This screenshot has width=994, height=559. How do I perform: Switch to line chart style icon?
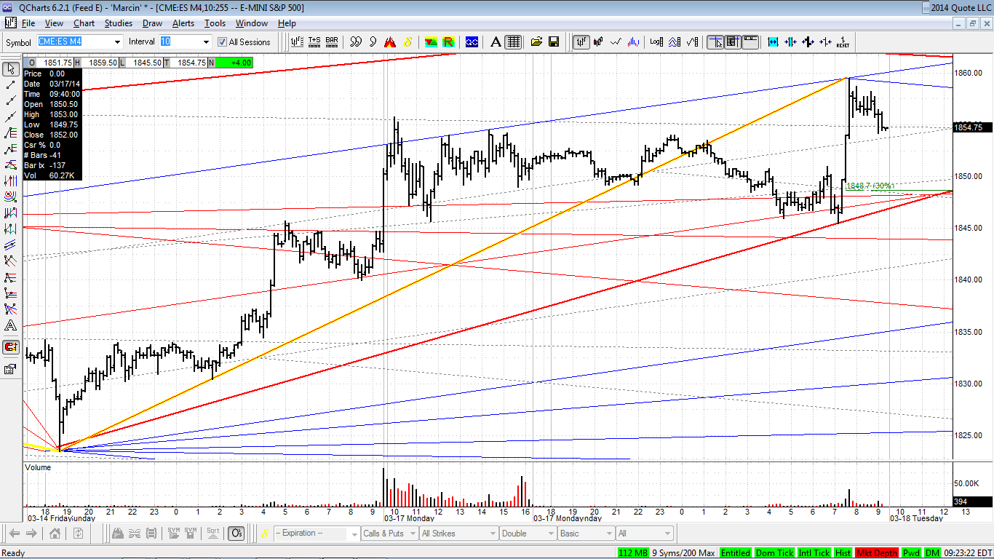(616, 41)
